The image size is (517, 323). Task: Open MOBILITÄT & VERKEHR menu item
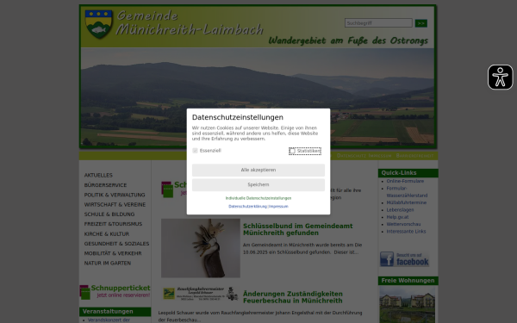(113, 253)
